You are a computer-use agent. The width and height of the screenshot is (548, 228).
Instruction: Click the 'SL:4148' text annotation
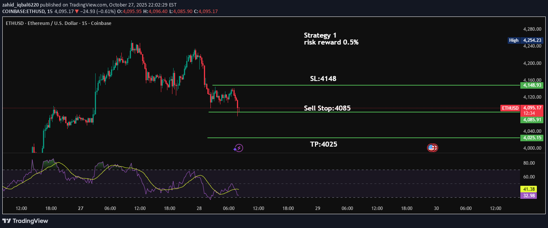323,79
